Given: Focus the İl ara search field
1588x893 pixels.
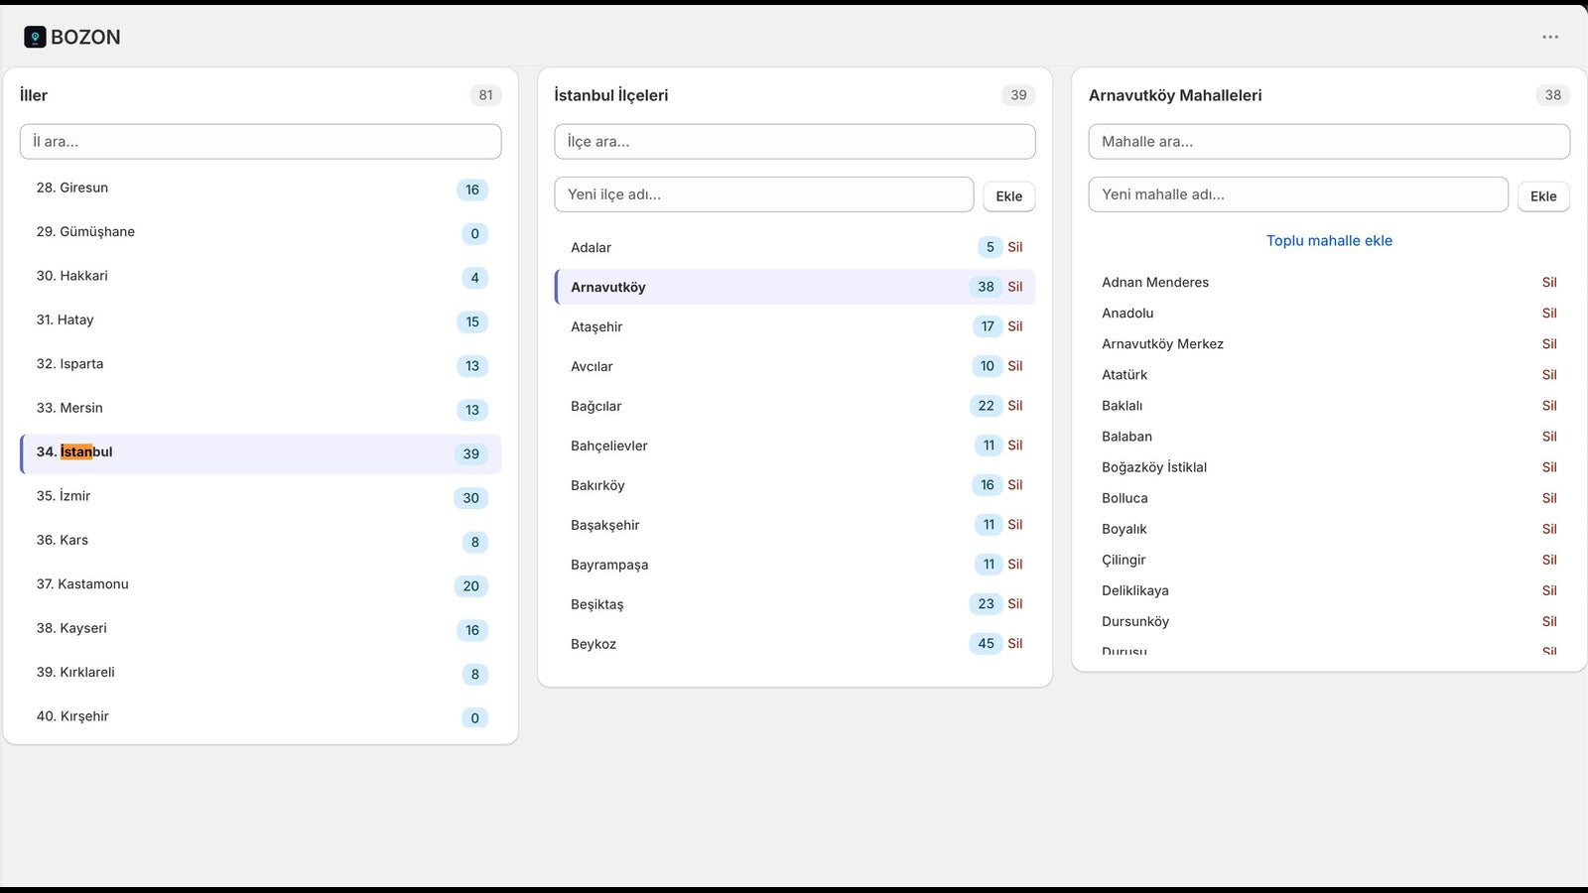Looking at the screenshot, I should click(260, 142).
